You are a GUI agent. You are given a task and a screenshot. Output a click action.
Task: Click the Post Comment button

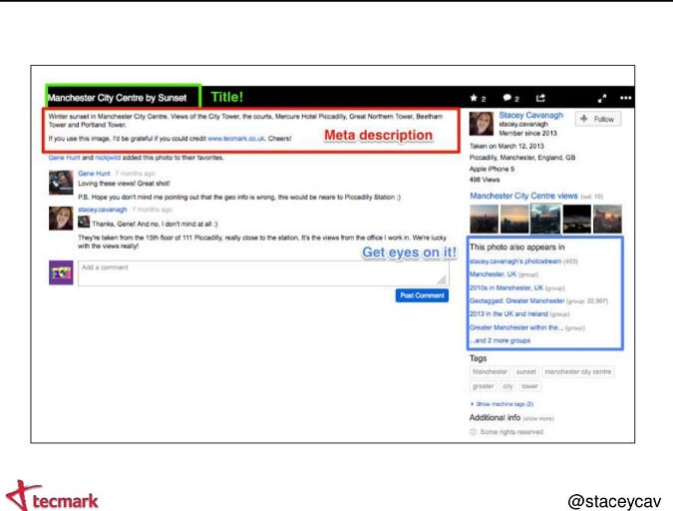(x=422, y=295)
